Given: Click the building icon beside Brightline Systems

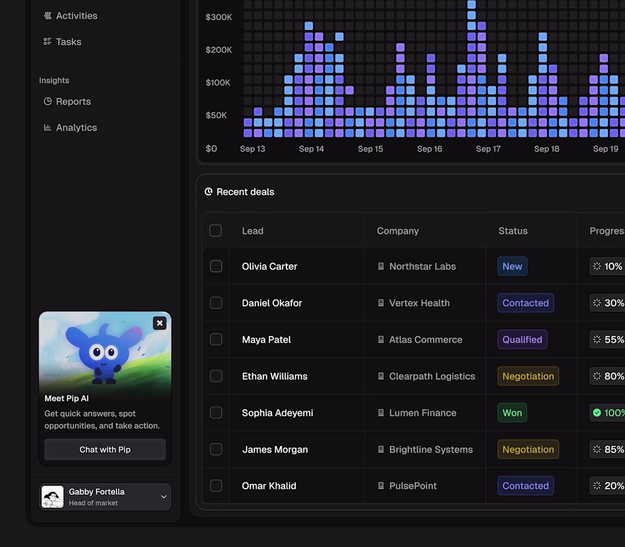Looking at the screenshot, I should coord(381,449).
